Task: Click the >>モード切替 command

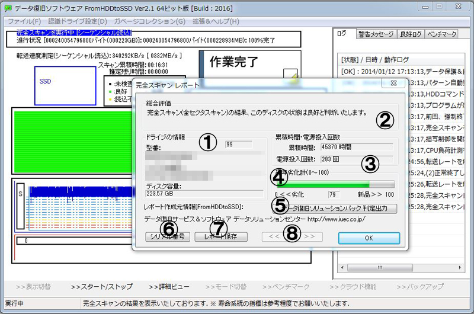Action: (x=226, y=287)
